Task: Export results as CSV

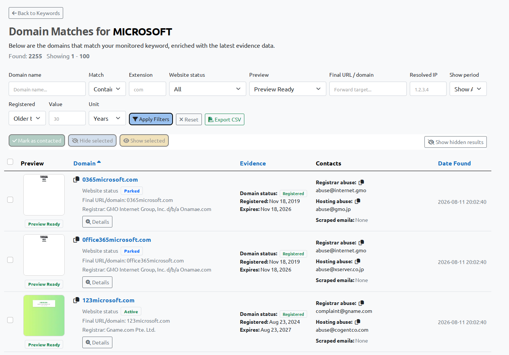Action: coord(224,120)
